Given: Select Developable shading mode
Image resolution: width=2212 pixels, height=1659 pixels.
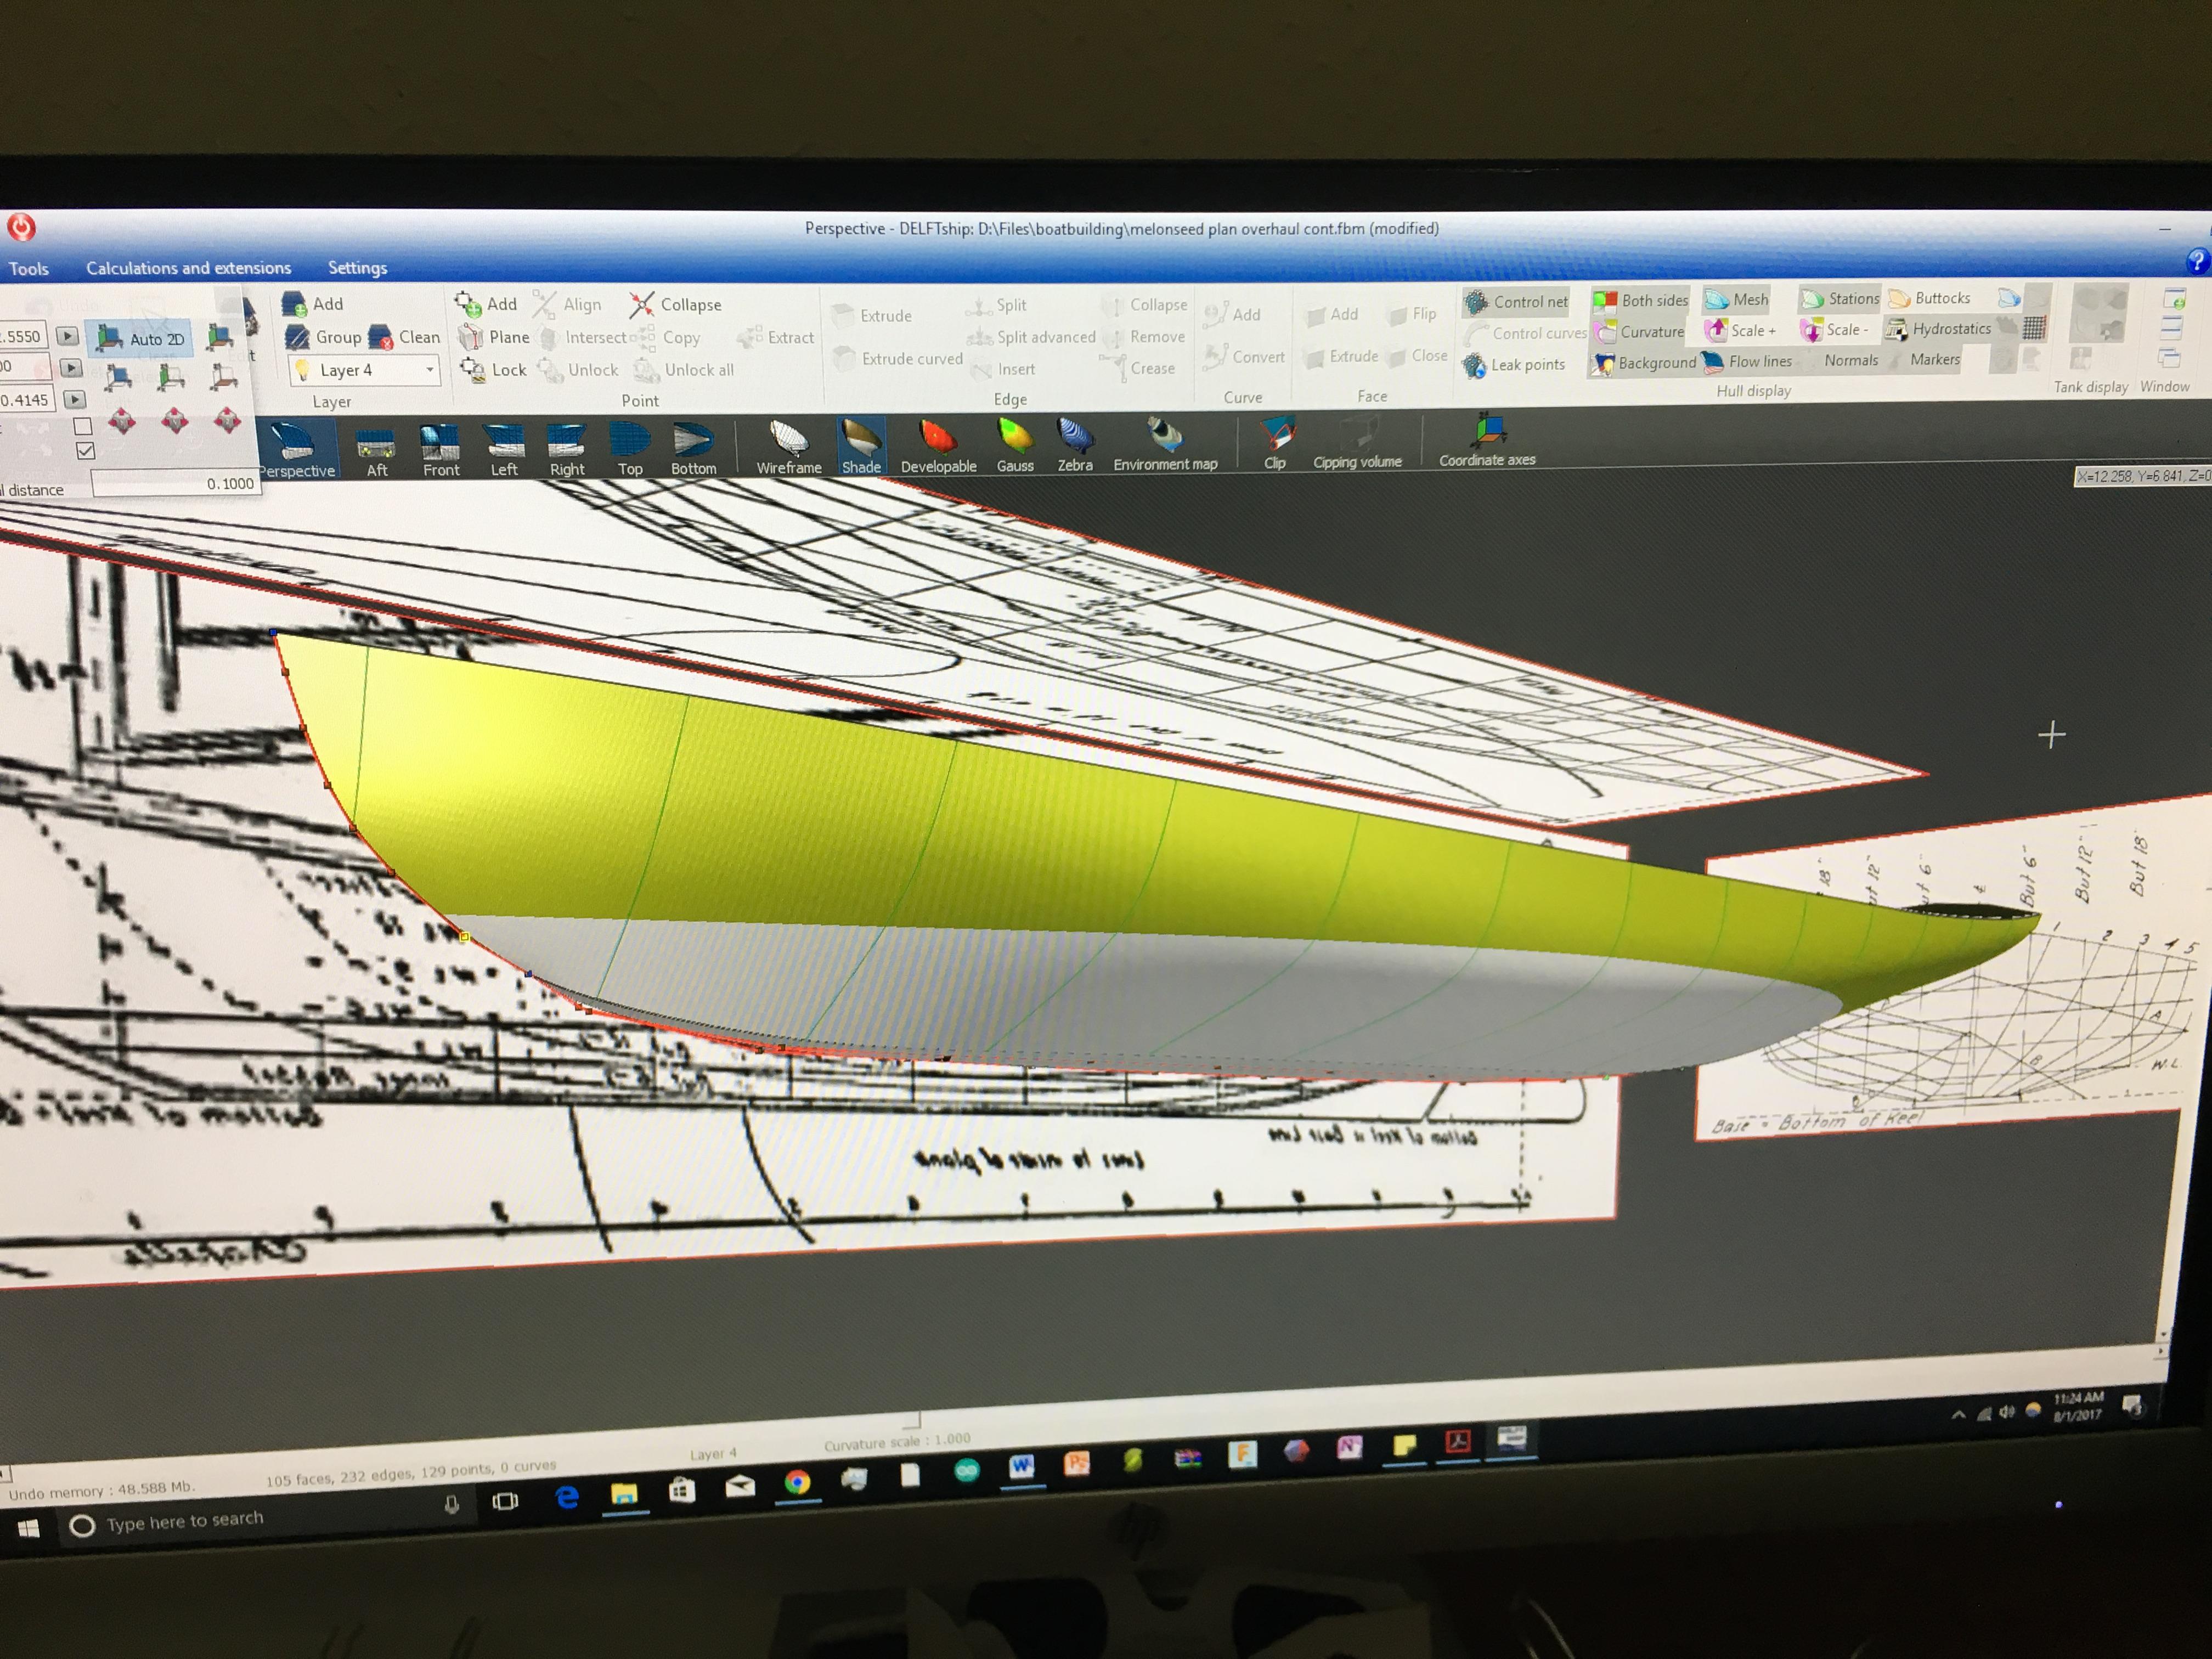Looking at the screenshot, I should click(x=938, y=447).
